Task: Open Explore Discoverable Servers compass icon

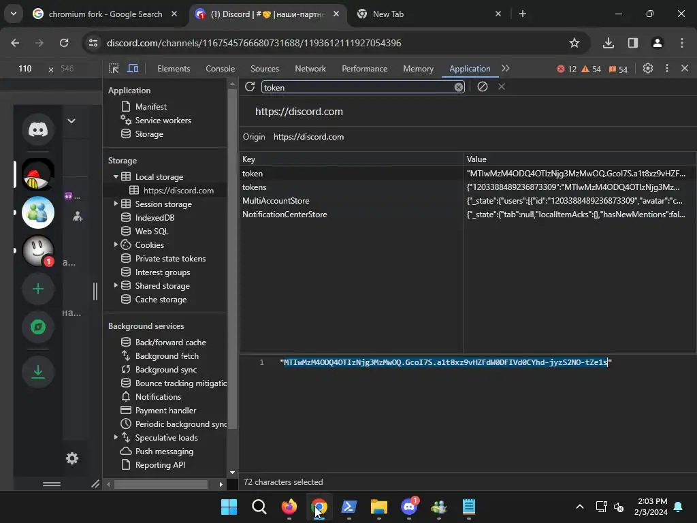Action: click(x=38, y=327)
